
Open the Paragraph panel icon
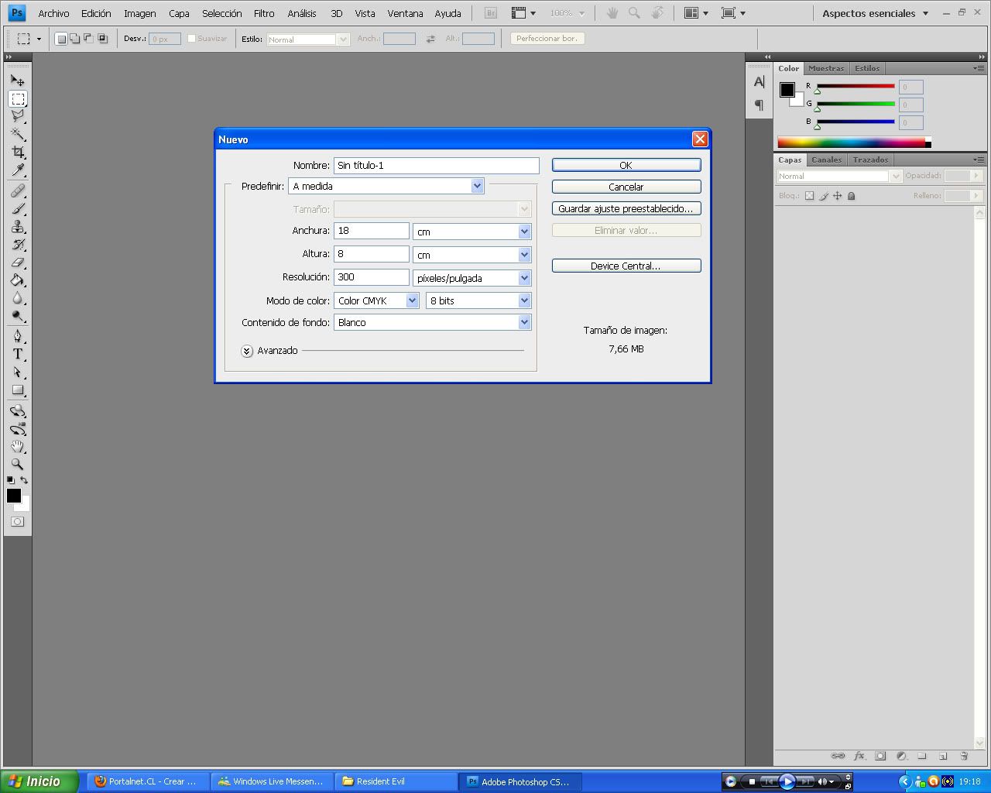tap(759, 105)
